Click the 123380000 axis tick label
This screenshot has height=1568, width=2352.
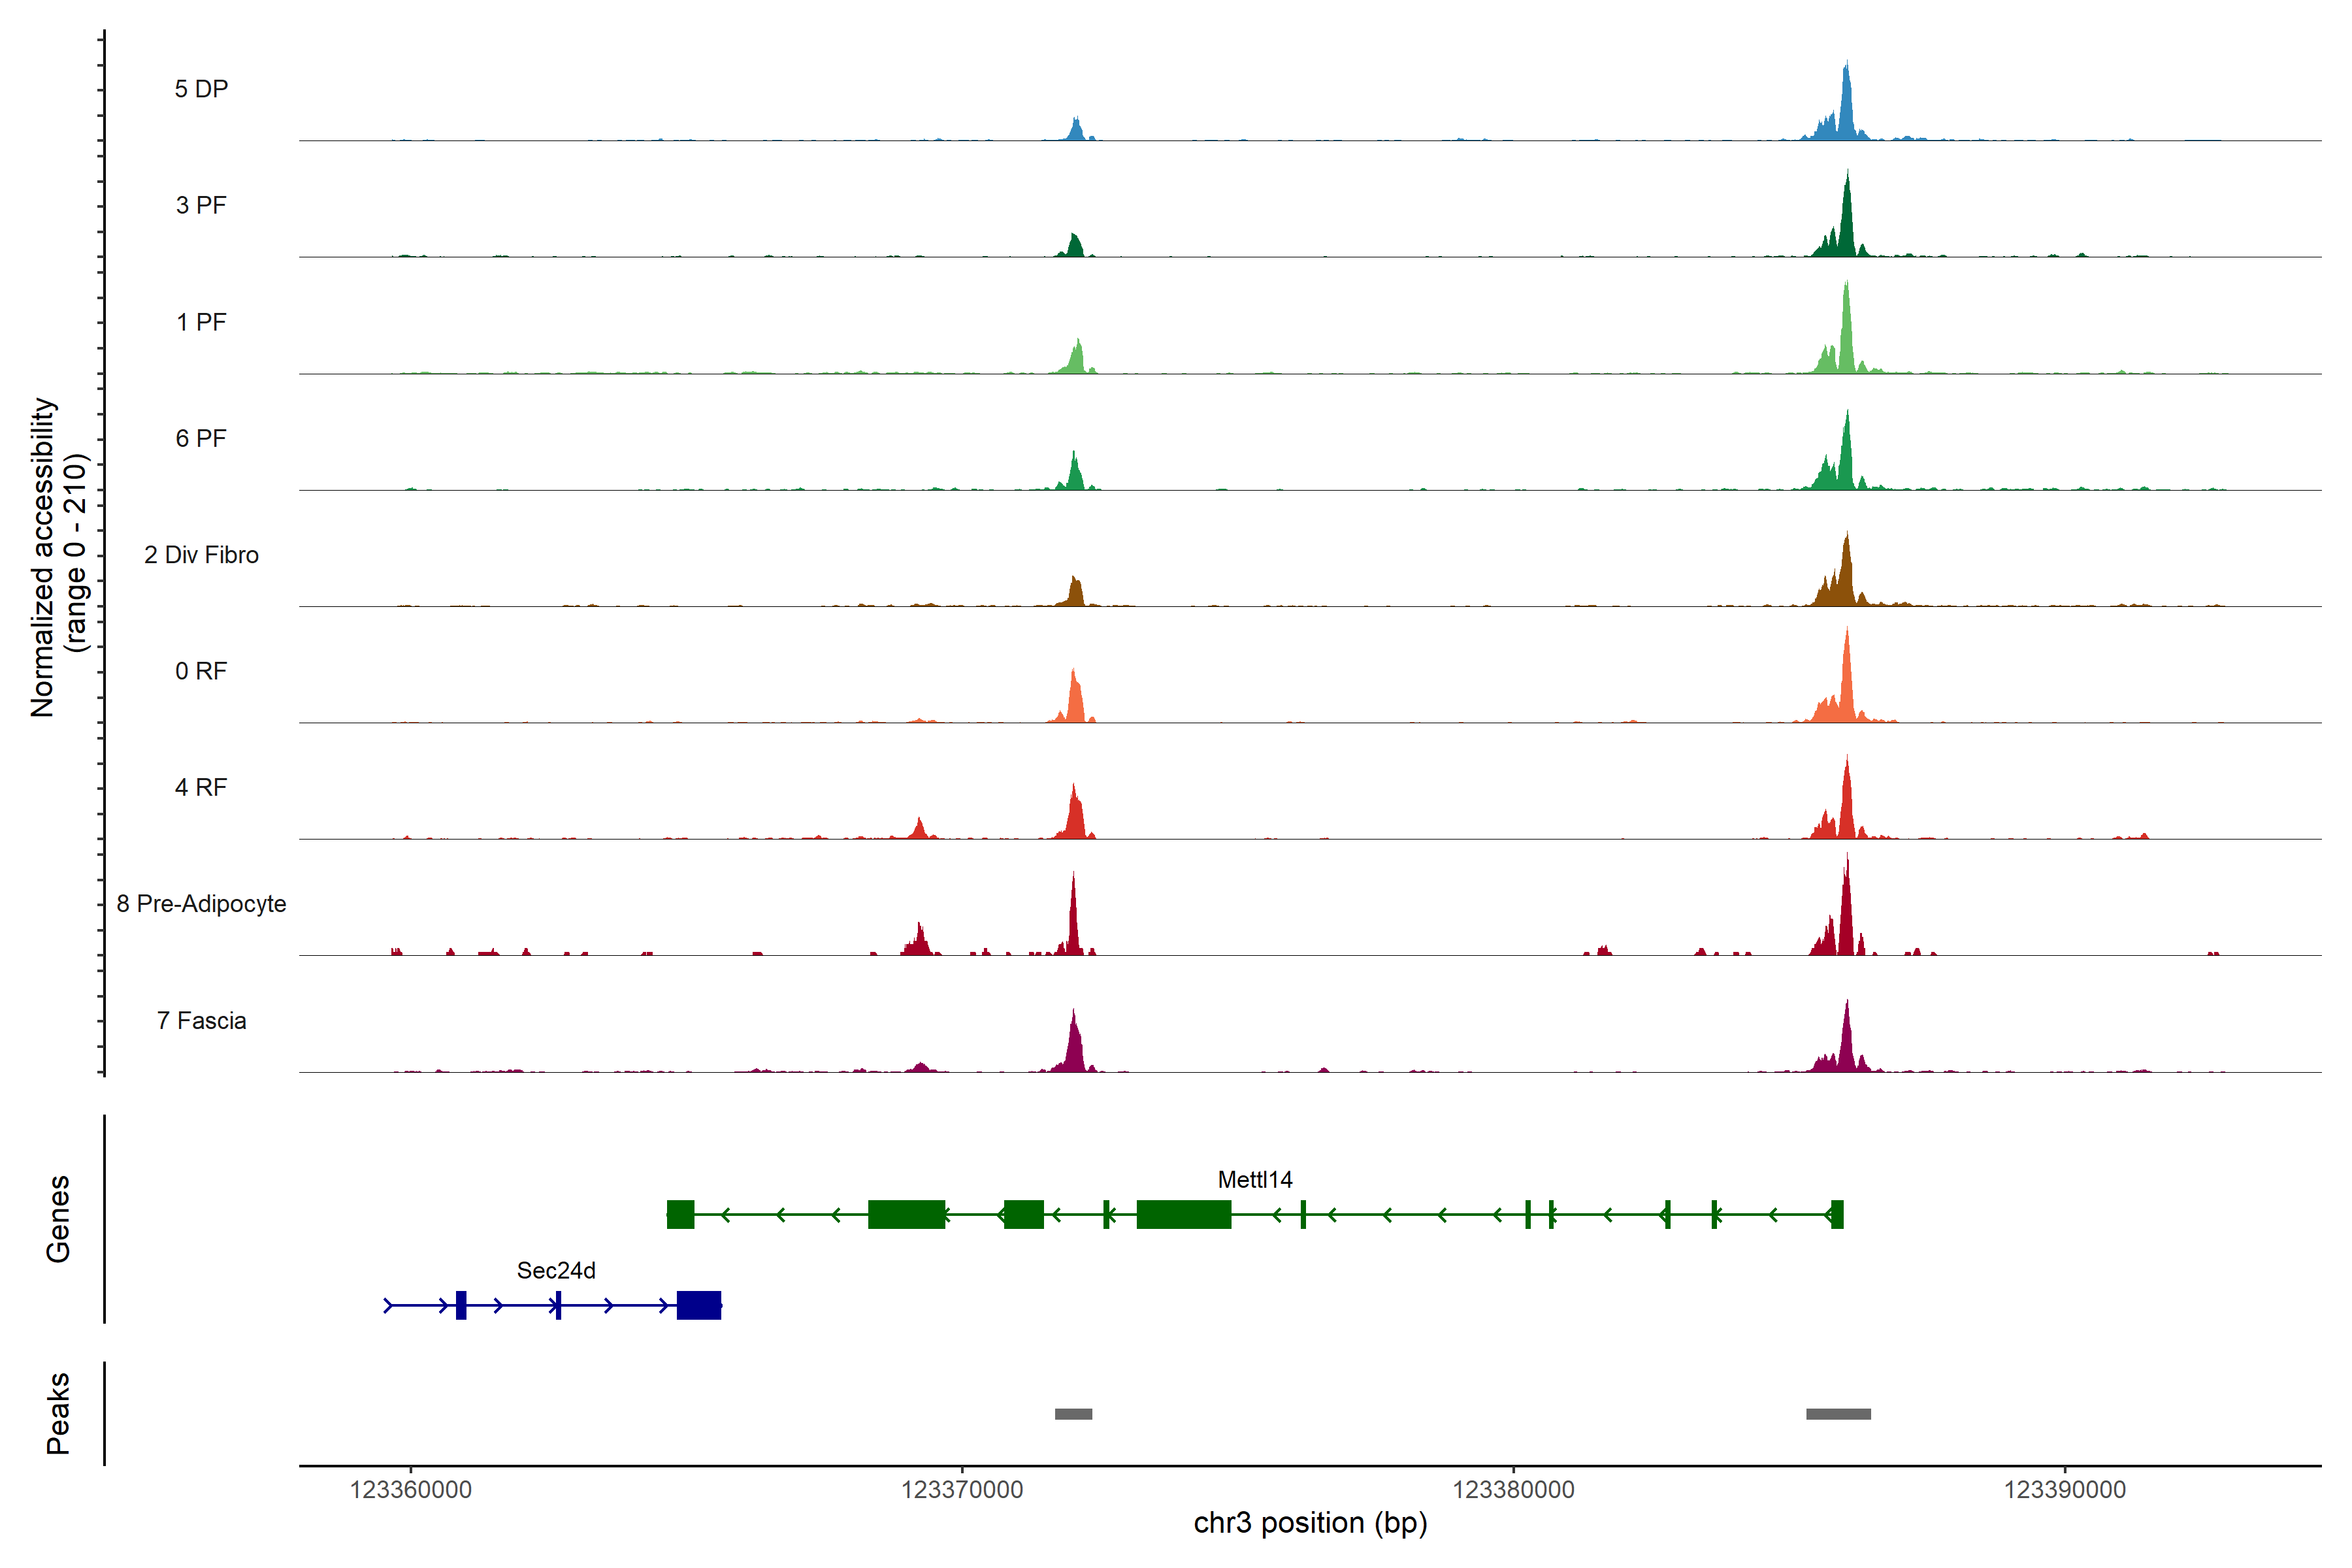1513,1489
